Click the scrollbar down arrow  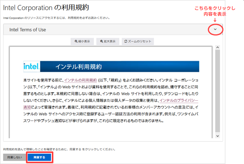(218, 136)
